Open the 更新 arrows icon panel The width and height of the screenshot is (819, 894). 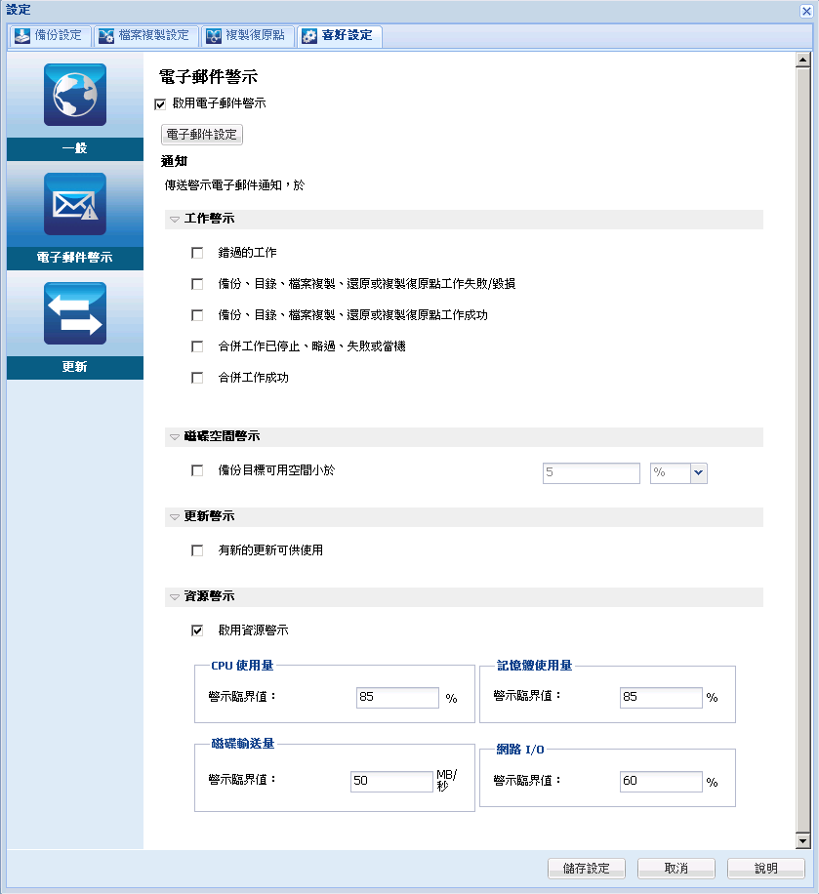point(75,313)
